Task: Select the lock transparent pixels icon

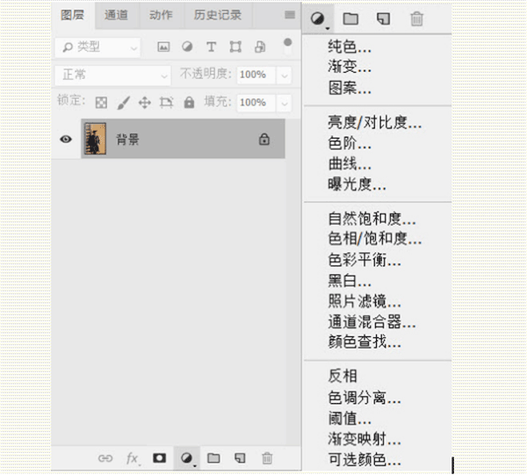Action: [x=101, y=103]
